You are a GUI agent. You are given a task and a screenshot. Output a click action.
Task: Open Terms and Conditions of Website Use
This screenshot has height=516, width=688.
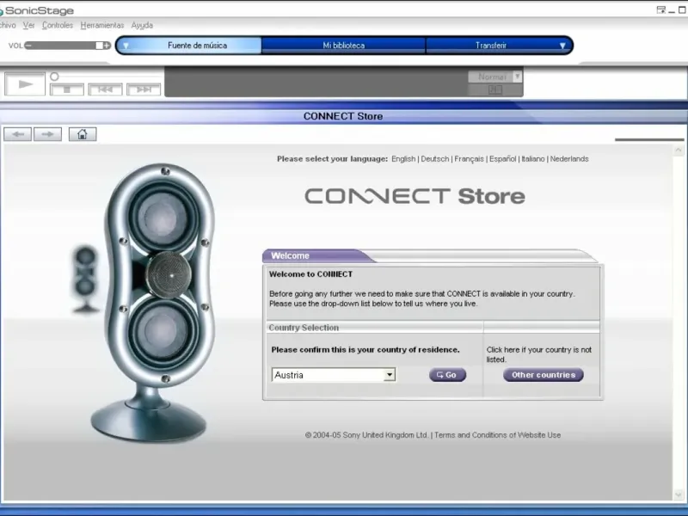click(497, 435)
